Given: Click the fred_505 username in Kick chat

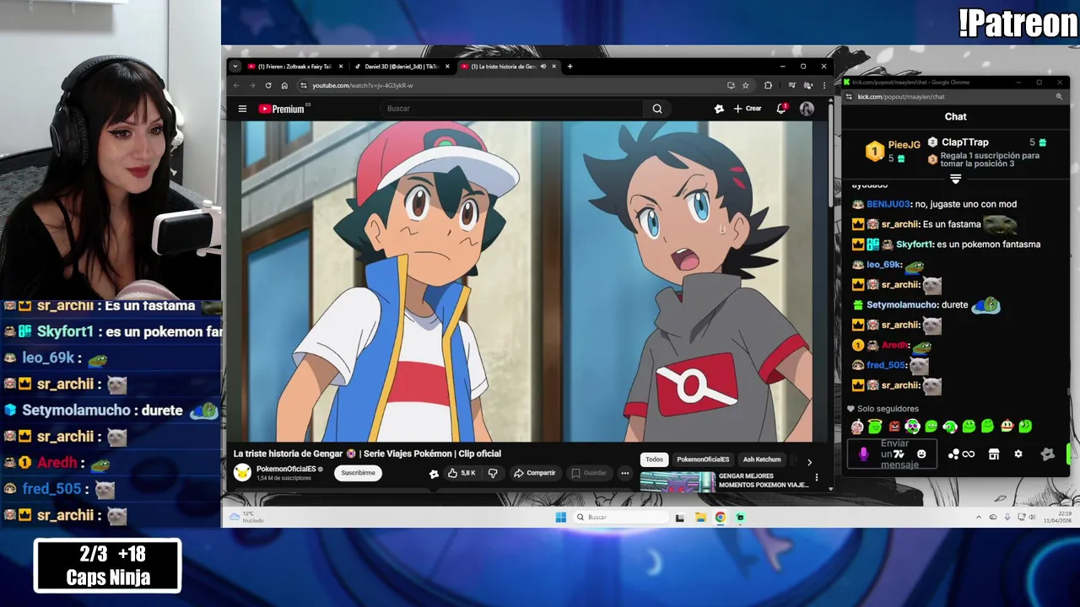Looking at the screenshot, I should pyautogui.click(x=886, y=365).
